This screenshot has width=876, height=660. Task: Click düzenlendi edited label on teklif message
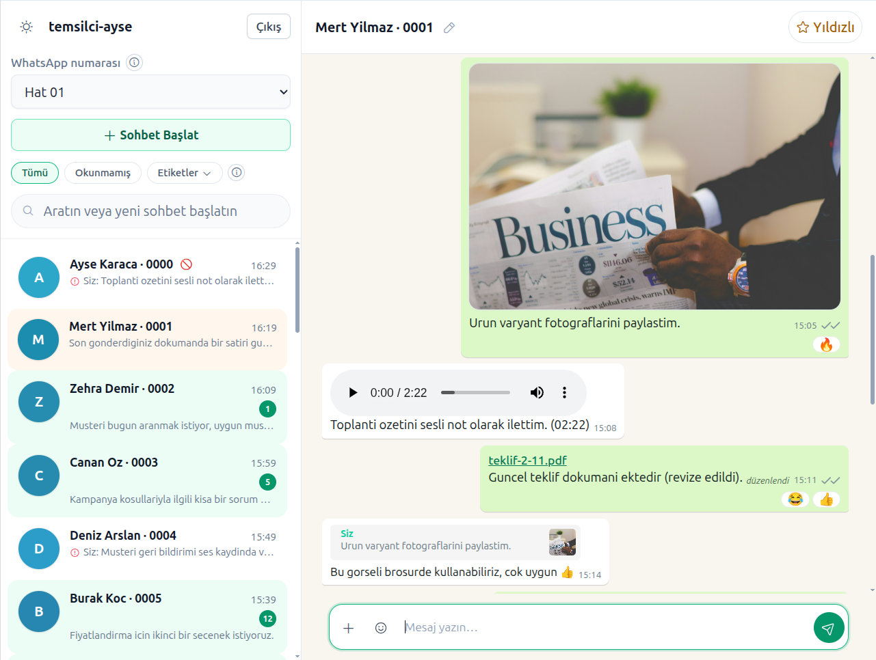[x=767, y=480]
